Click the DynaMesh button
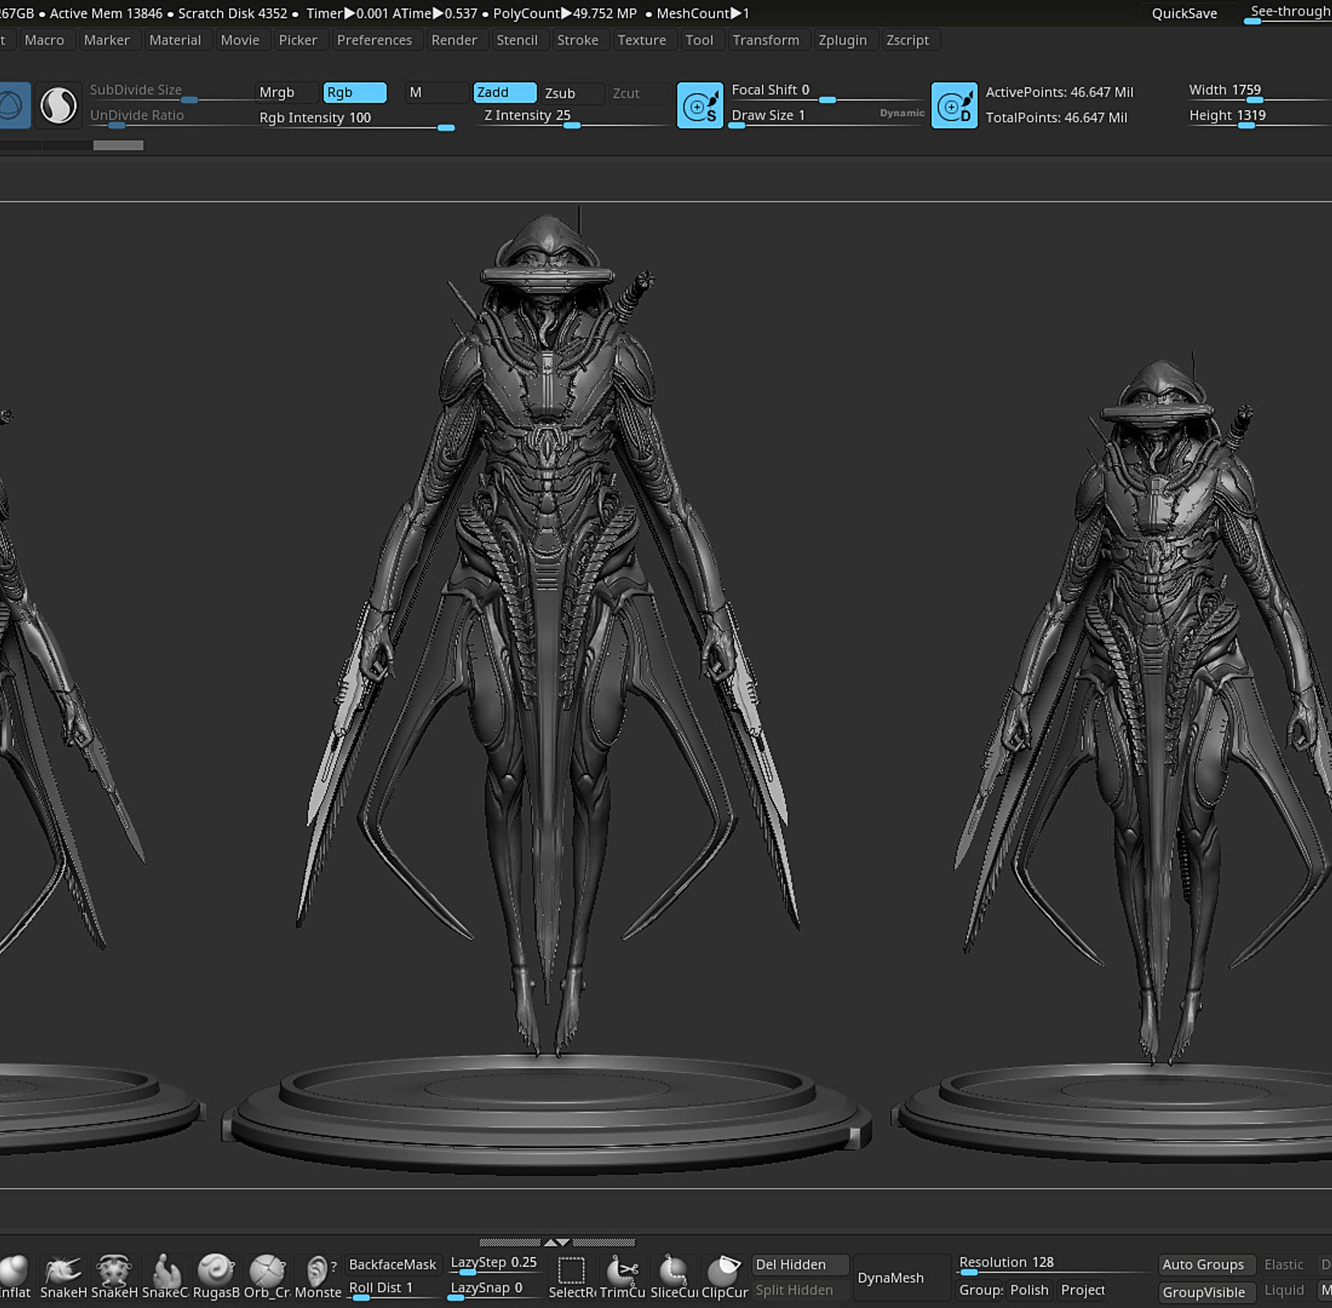 pyautogui.click(x=890, y=1277)
